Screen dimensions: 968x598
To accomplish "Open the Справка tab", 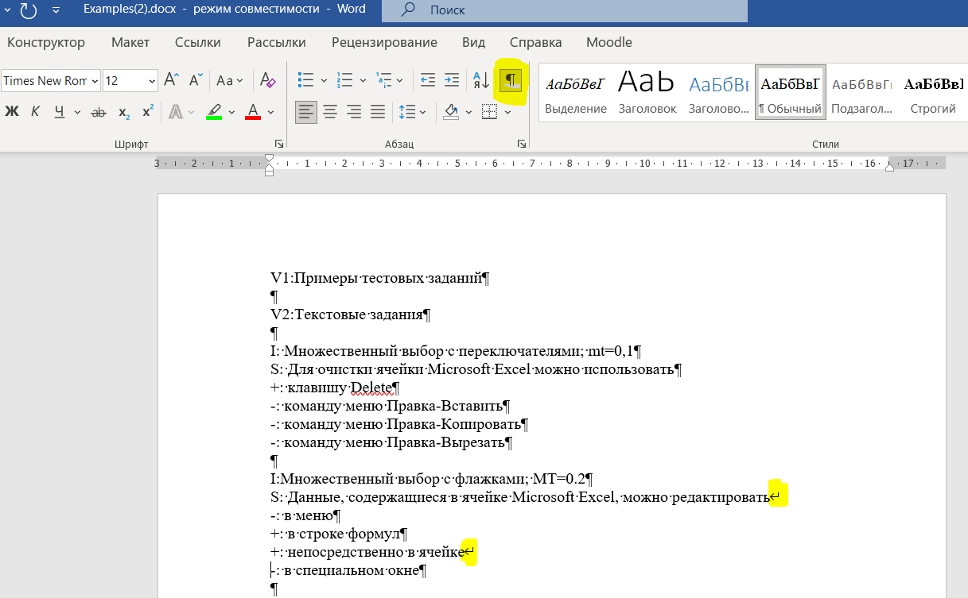I will 536,42.
